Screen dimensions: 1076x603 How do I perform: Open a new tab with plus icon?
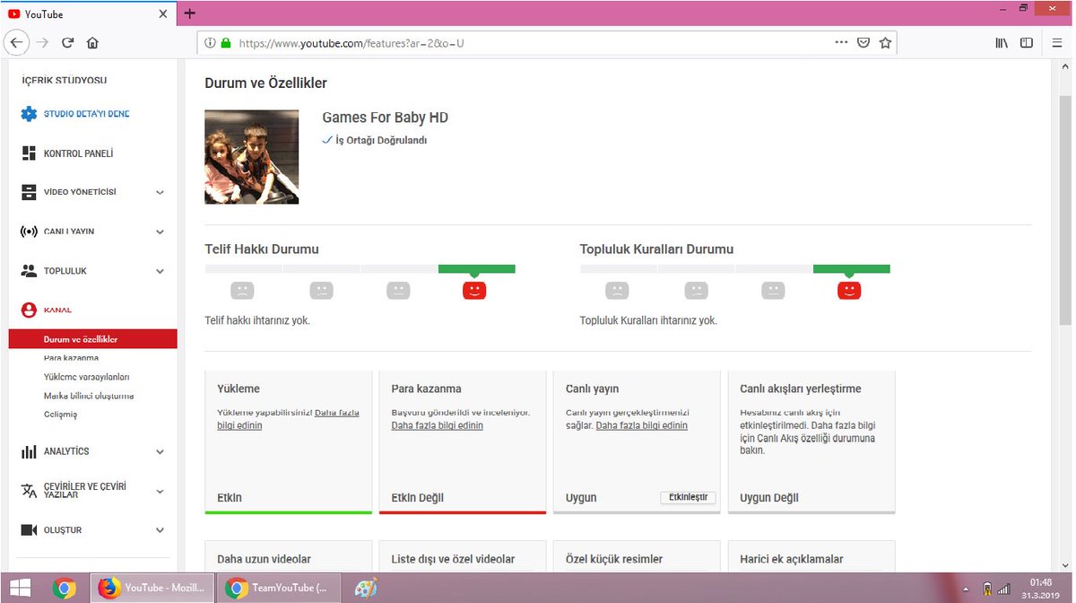(189, 13)
